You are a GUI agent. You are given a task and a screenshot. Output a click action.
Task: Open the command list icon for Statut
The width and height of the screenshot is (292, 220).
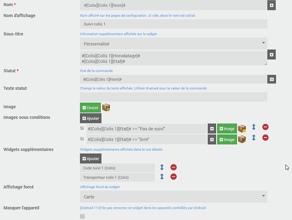pos(272,79)
